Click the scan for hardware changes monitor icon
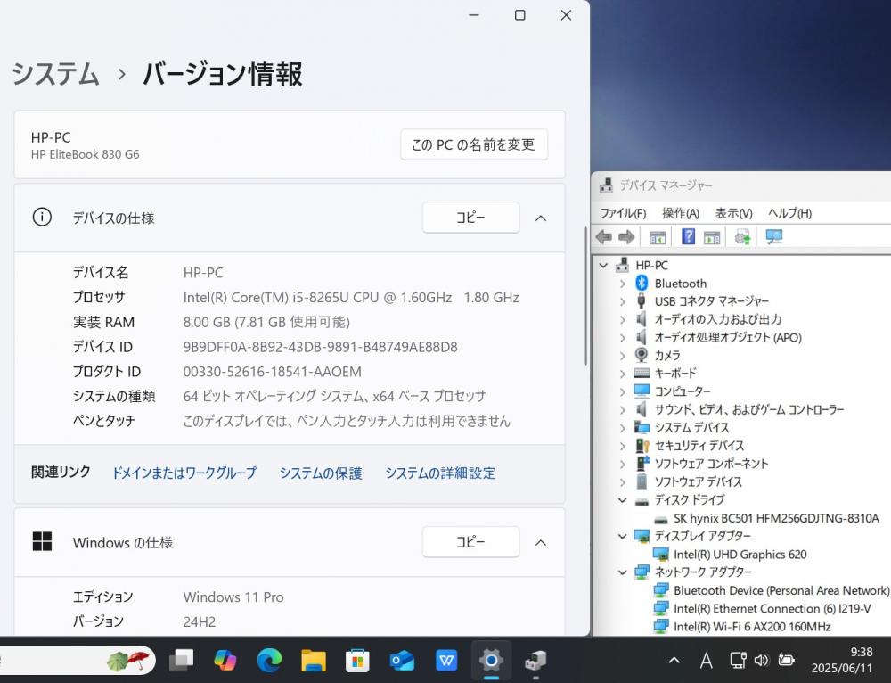 coord(774,236)
